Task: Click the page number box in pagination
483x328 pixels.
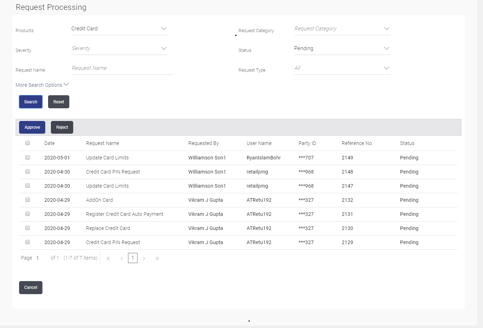Action: [x=133, y=258]
